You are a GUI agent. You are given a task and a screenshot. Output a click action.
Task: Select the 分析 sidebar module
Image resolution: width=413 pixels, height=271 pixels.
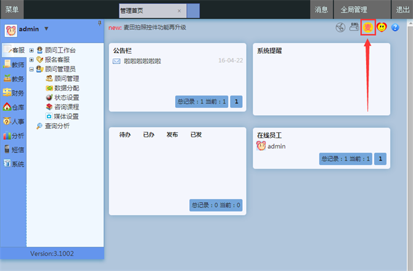[x=14, y=135]
